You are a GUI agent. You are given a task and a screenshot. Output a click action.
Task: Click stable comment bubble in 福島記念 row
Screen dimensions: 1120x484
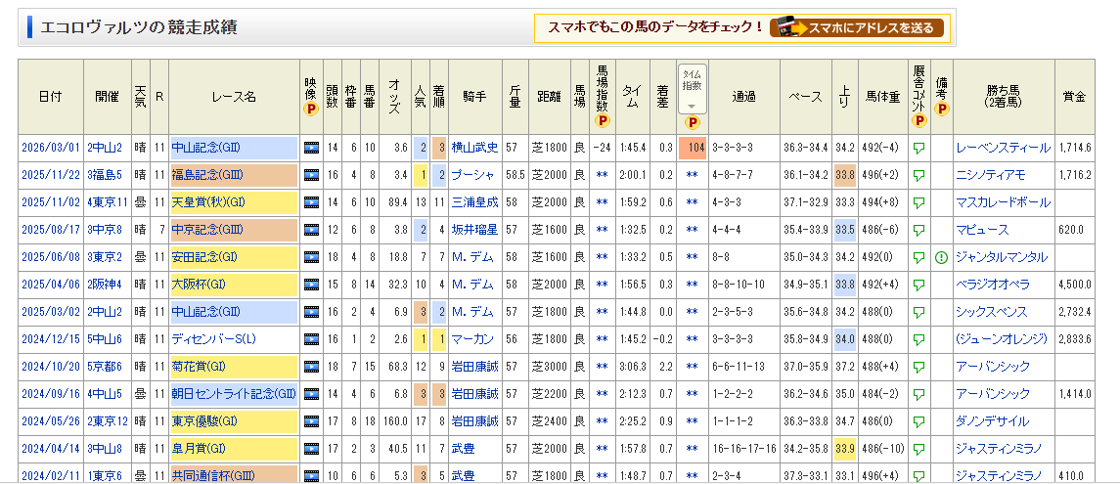point(918,176)
